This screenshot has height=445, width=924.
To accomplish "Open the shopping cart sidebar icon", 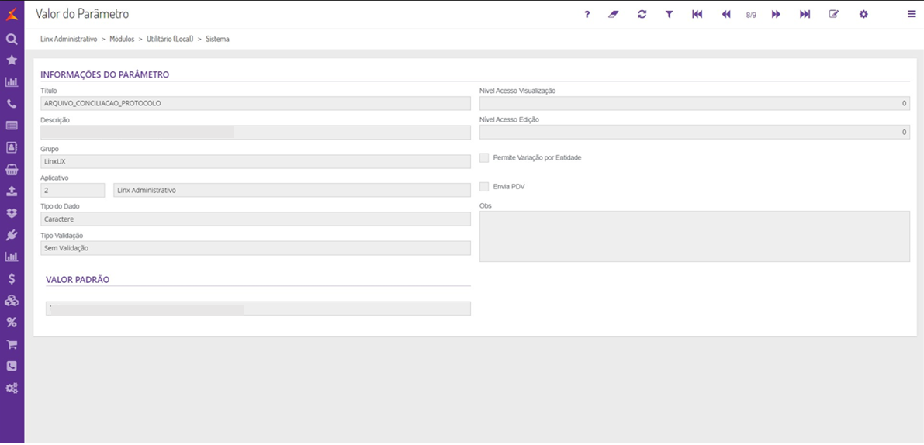I will coord(11,344).
